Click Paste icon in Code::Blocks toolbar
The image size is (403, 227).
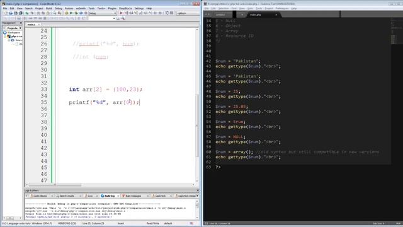48,13
